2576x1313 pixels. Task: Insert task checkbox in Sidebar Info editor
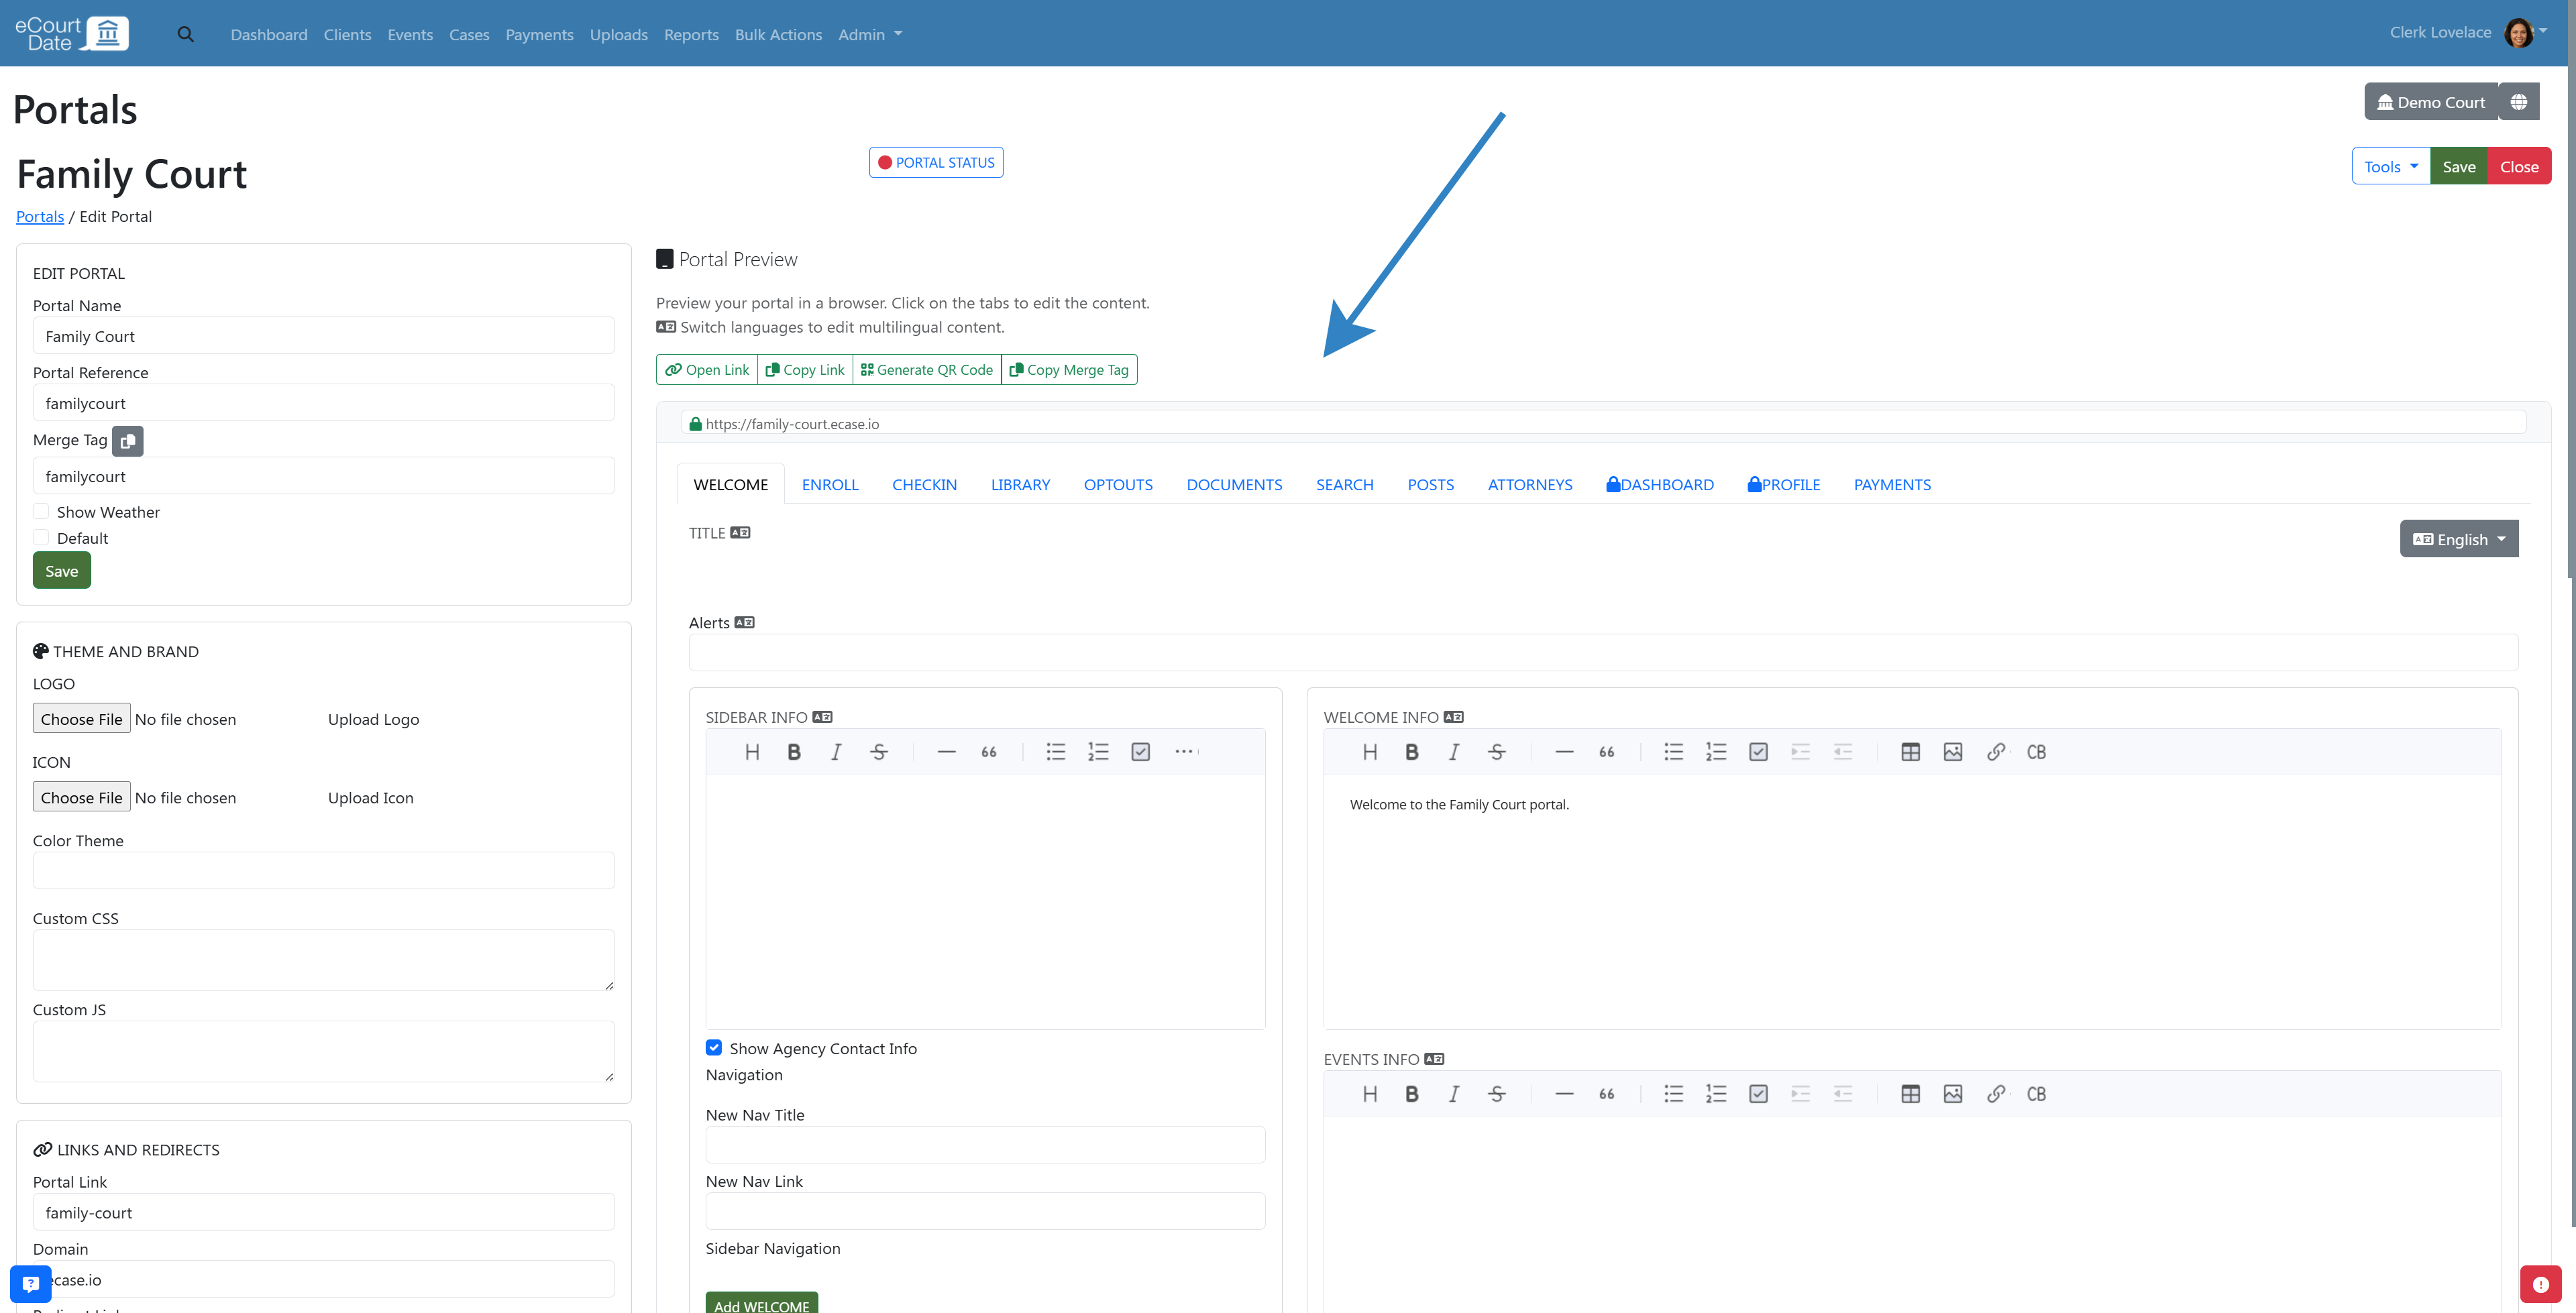1140,752
